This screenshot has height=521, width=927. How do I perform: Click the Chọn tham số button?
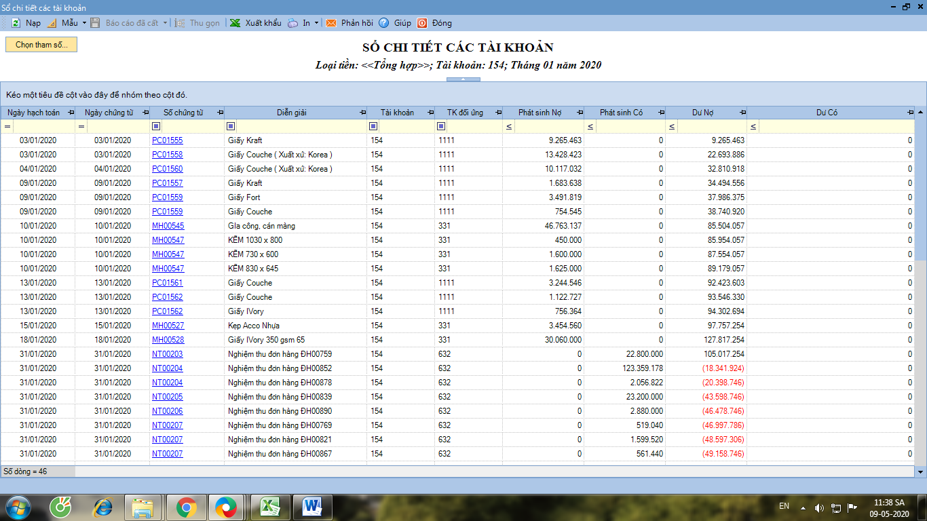coord(41,45)
